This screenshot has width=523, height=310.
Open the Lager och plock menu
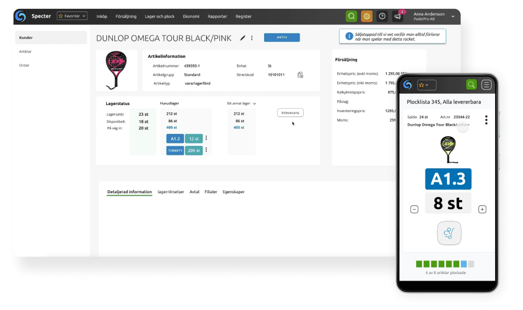click(x=160, y=17)
